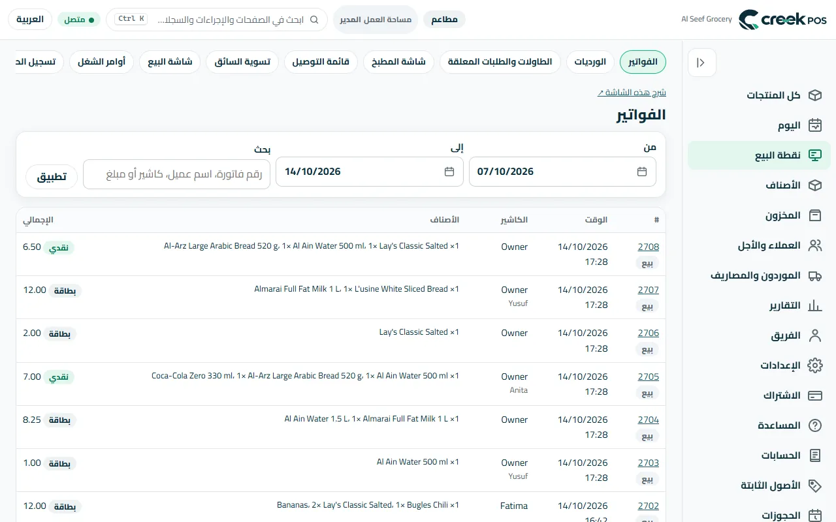Click the search magnifier icon in top bar

point(314,20)
